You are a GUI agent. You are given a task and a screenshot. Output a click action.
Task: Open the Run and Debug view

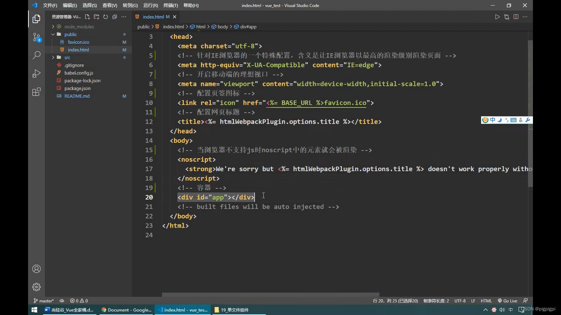click(x=36, y=73)
